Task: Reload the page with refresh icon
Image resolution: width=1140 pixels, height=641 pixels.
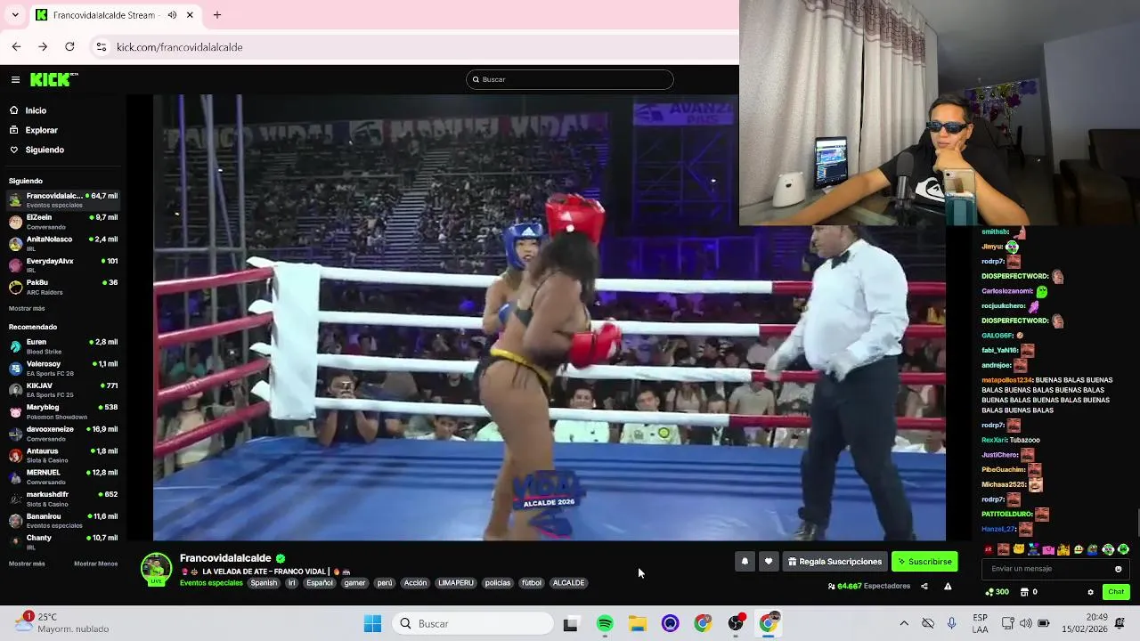Action: point(69,46)
